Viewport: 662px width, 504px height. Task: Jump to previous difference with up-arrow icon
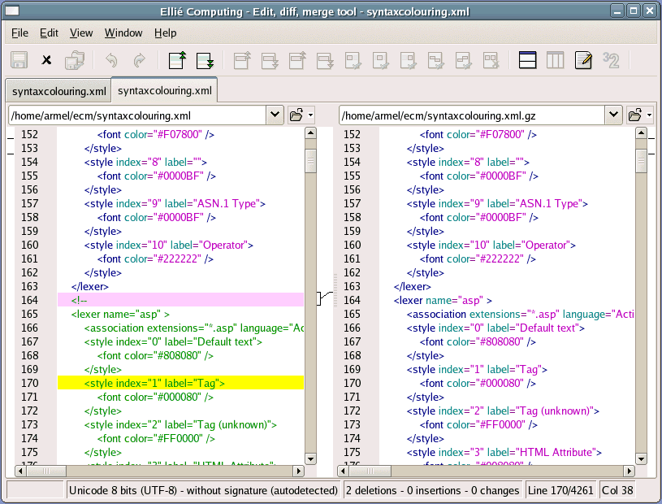(177, 60)
